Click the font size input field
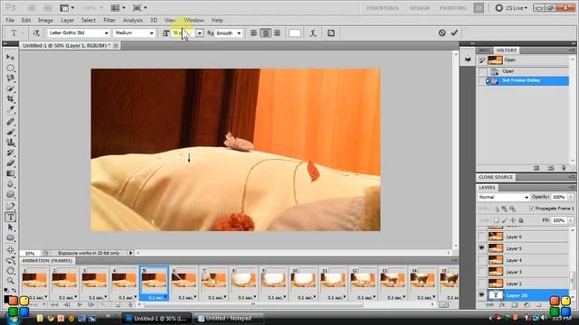 point(183,33)
